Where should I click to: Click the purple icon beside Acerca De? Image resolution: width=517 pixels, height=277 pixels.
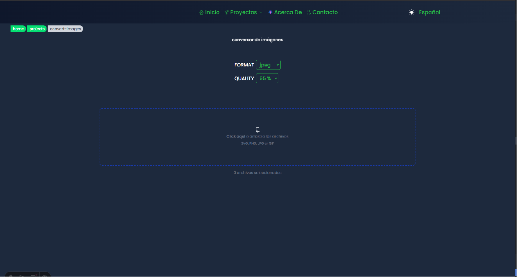click(270, 13)
